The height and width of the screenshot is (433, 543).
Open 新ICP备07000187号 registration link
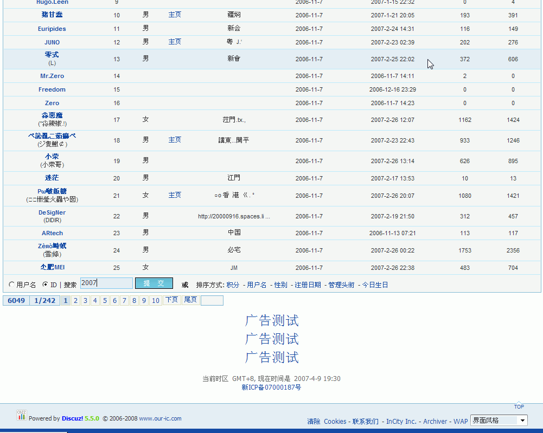(271, 387)
